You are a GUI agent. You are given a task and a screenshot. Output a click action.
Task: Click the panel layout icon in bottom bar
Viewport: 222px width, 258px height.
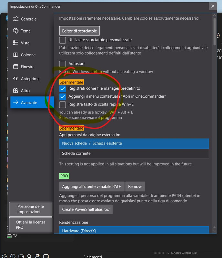pyautogui.click(x=21, y=256)
